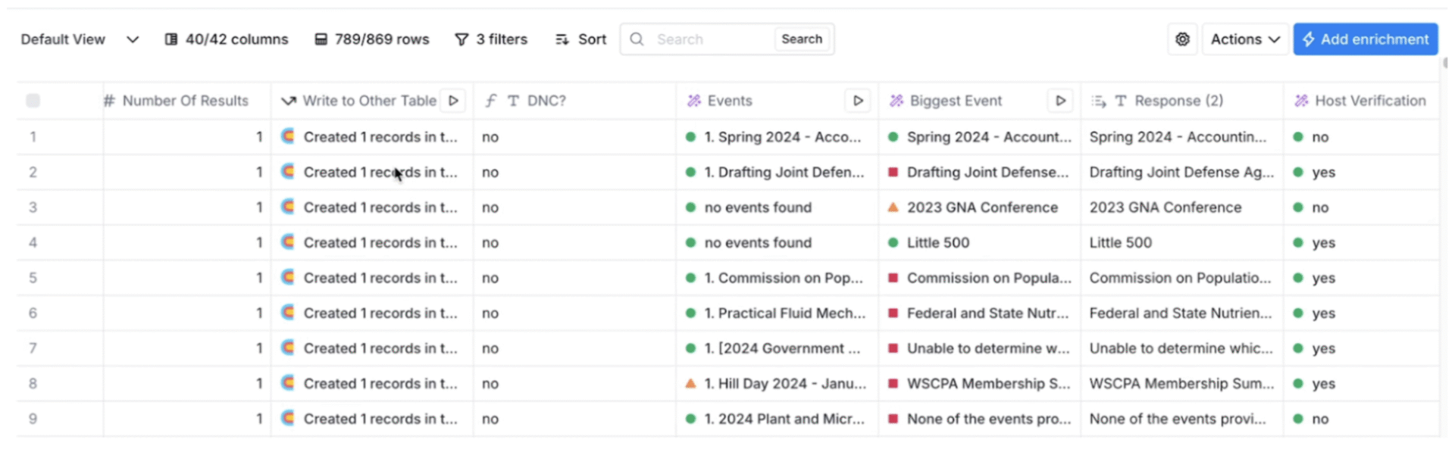The height and width of the screenshot is (452, 1455).
Task: Click the 'Little 500' response cell
Action: [1182, 242]
